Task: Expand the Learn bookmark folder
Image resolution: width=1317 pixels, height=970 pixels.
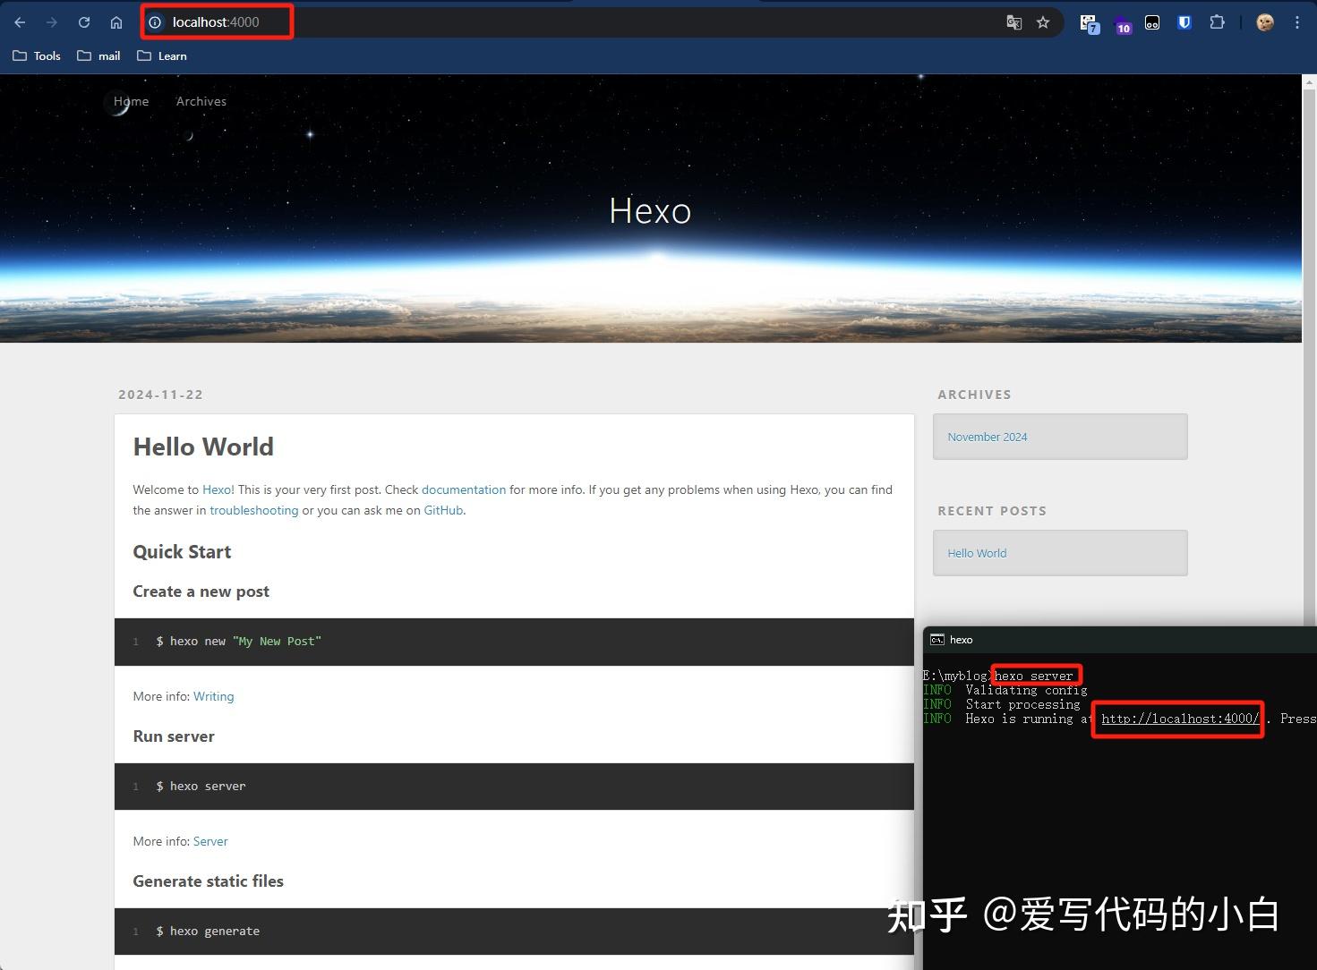Action: (x=161, y=55)
